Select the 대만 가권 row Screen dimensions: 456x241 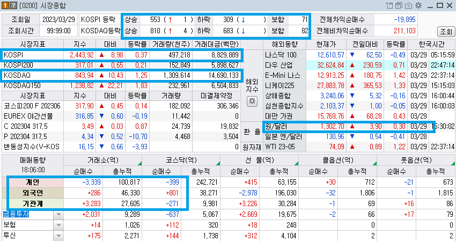click(x=359, y=116)
